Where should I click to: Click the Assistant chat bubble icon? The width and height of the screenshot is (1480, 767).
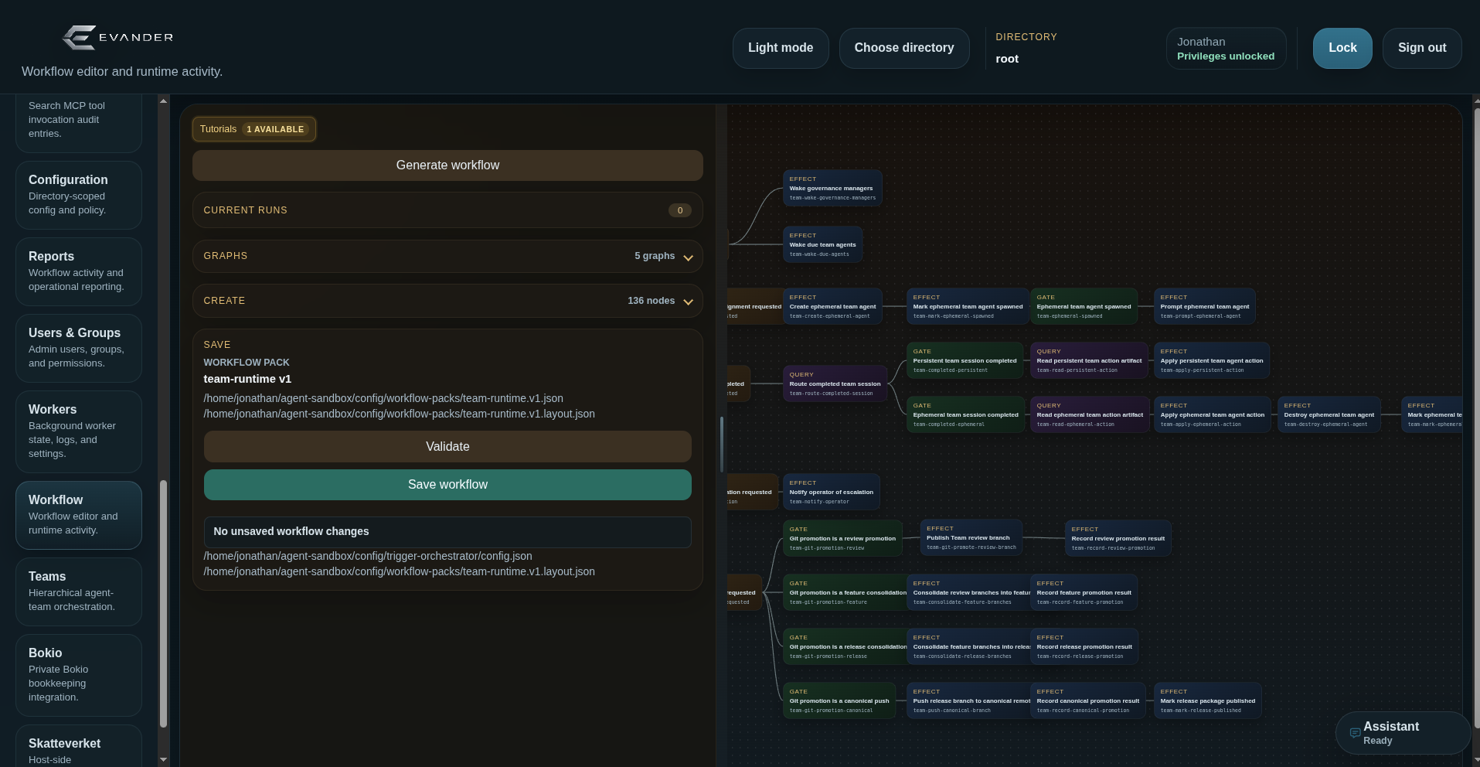(1355, 733)
